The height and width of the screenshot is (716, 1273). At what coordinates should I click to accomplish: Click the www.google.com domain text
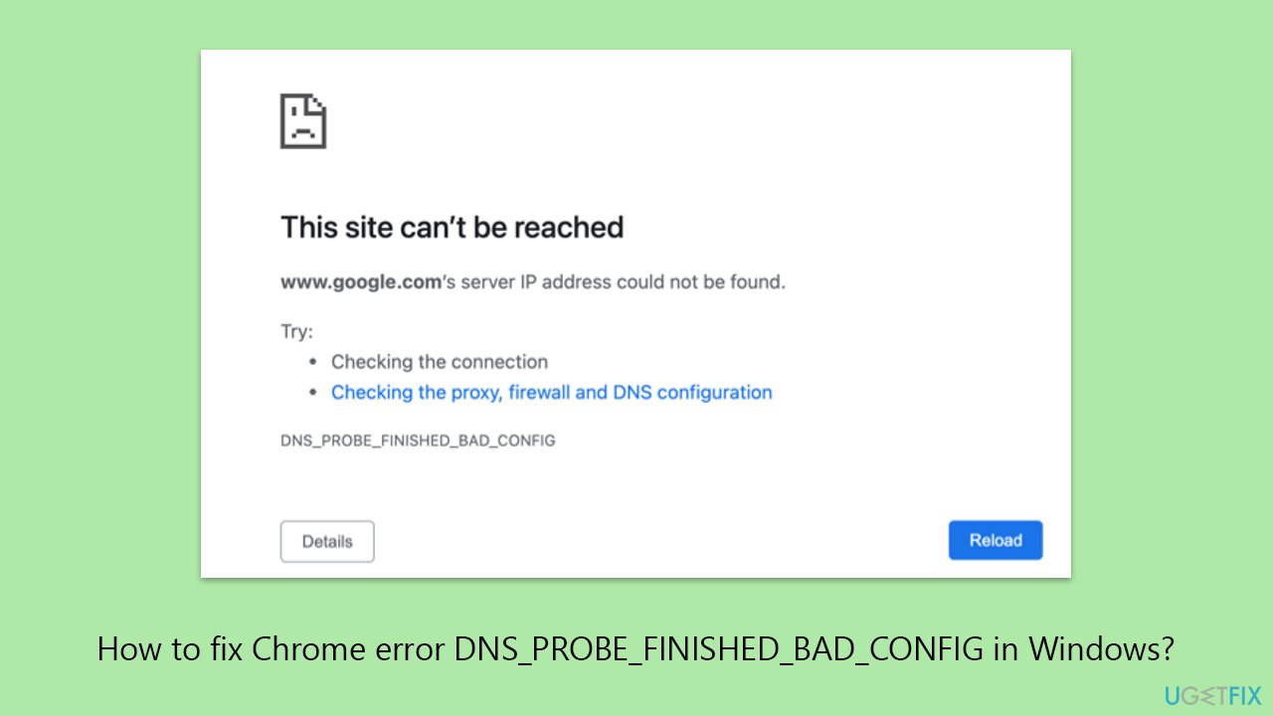(360, 281)
